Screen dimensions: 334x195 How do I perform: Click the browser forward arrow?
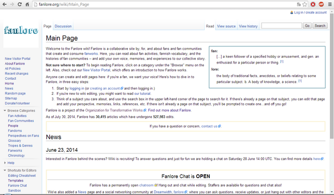12,4
